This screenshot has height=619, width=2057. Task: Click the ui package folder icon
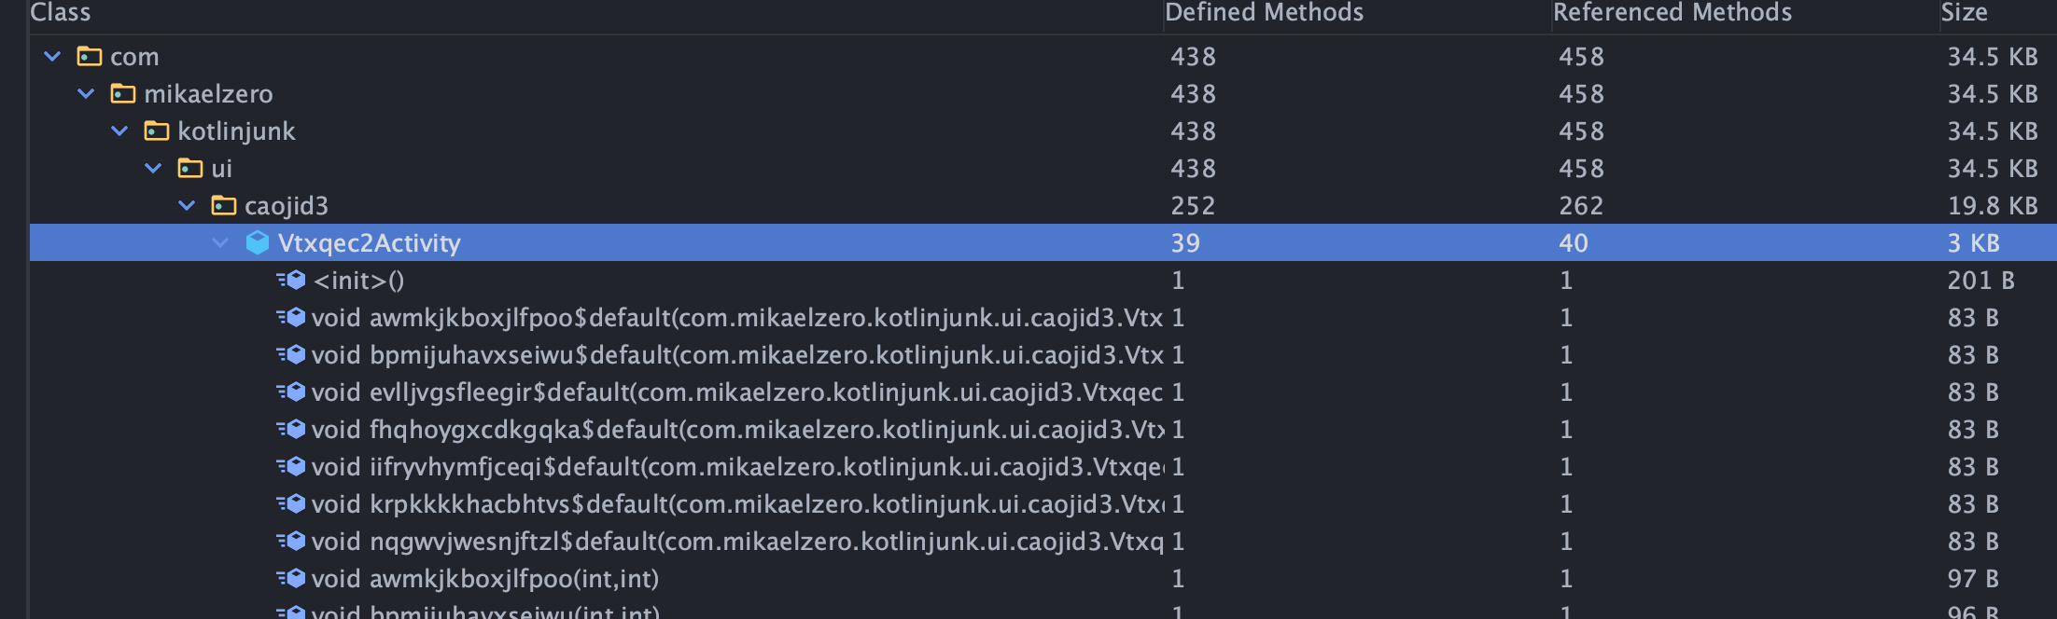point(190,169)
